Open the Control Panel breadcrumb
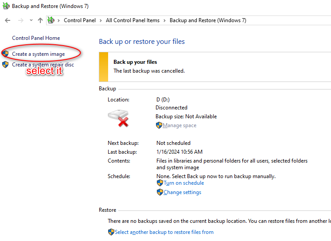The image size is (331, 241). point(80,20)
